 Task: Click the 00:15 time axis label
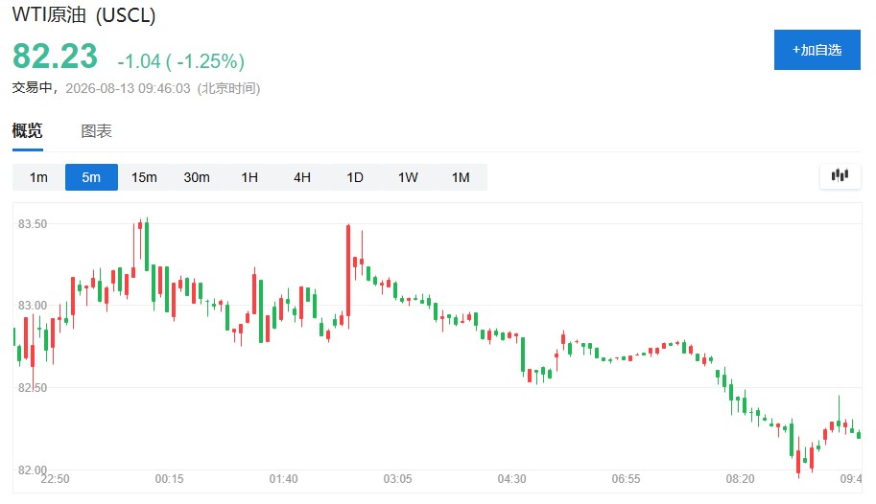169,479
